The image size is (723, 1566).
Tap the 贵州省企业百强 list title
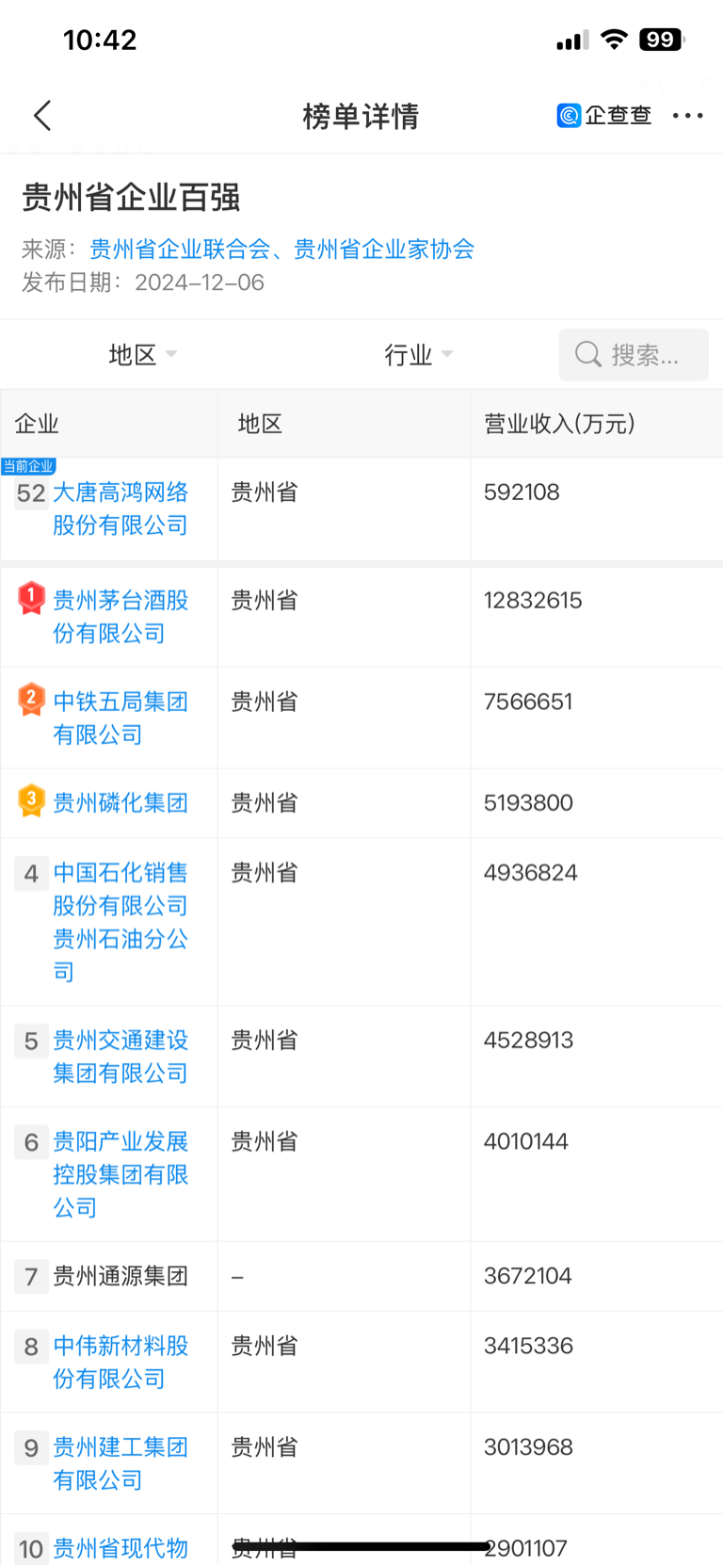(131, 198)
